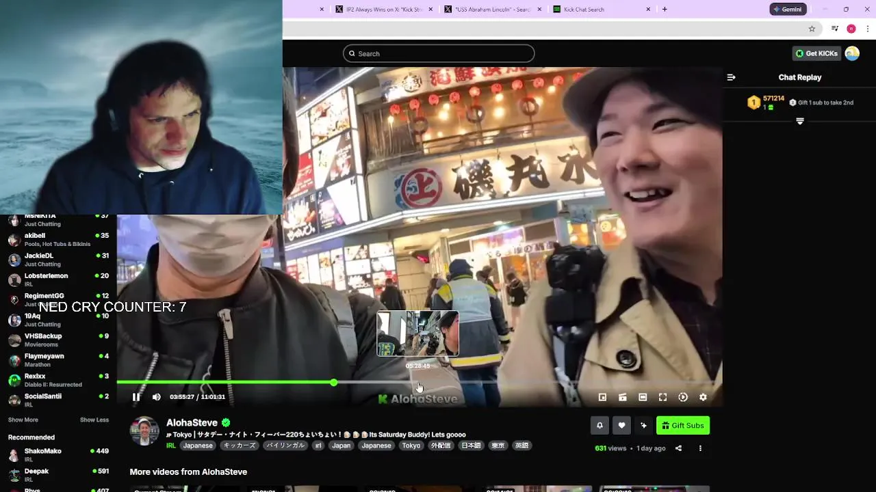Enter fullscreen mode in the player

pyautogui.click(x=662, y=397)
